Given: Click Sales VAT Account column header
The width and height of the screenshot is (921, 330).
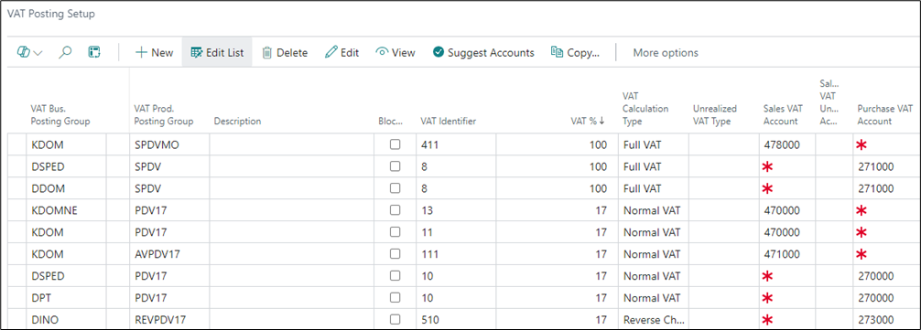Looking at the screenshot, I should coord(783,115).
